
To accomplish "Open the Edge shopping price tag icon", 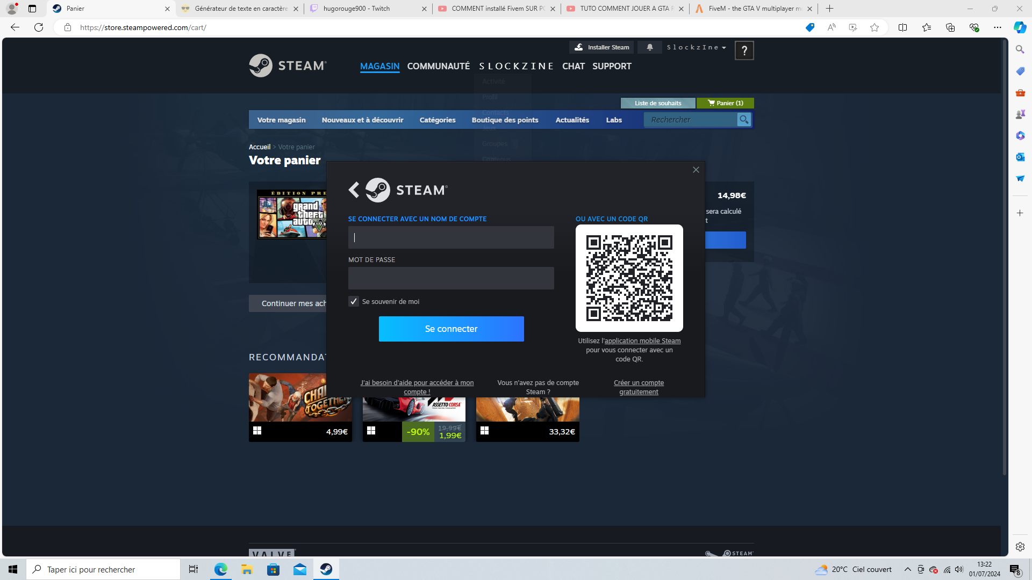I will point(810,27).
